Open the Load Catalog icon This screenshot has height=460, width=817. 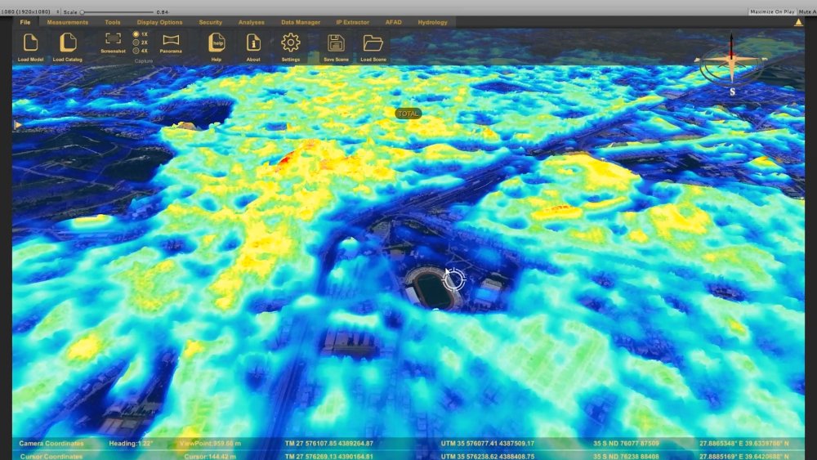point(68,43)
